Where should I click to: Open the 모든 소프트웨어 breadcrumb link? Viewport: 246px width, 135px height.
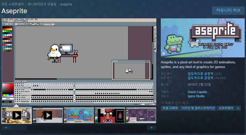pos(12,4)
